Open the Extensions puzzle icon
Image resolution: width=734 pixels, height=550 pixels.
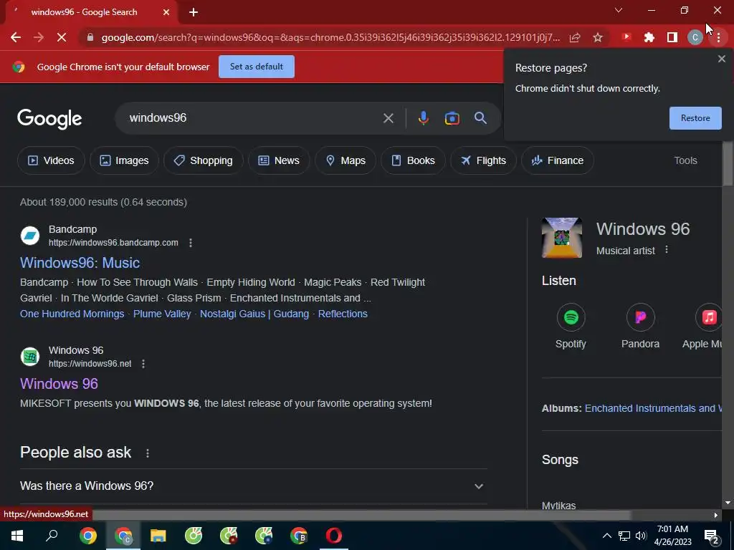649,37
